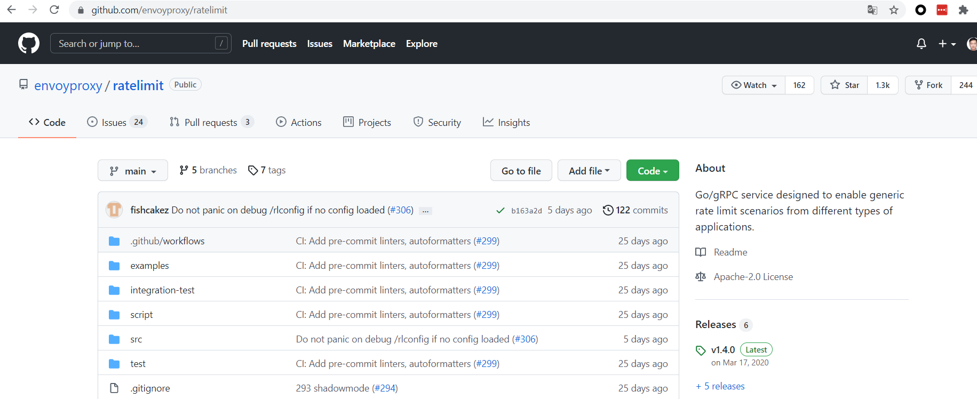Go to Marketplace
This screenshot has width=977, height=399.
[369, 44]
